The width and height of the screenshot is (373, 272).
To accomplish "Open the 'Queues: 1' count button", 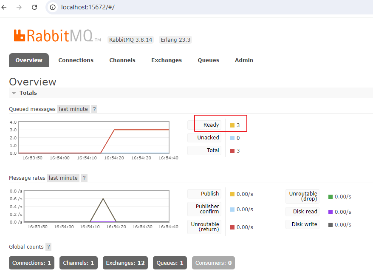I will tap(170, 263).
